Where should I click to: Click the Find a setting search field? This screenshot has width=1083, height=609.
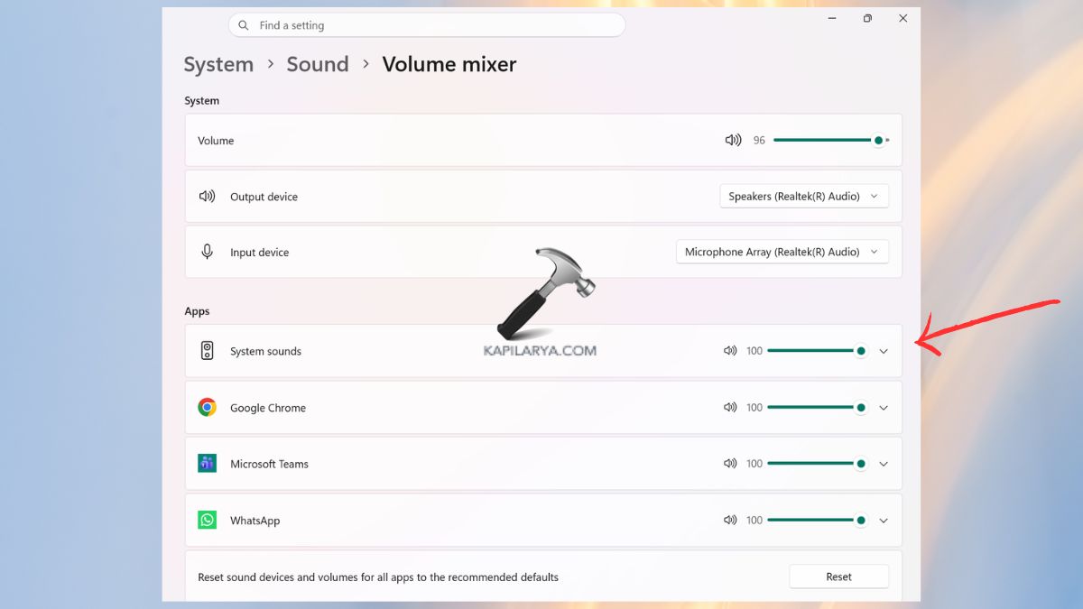pos(426,24)
